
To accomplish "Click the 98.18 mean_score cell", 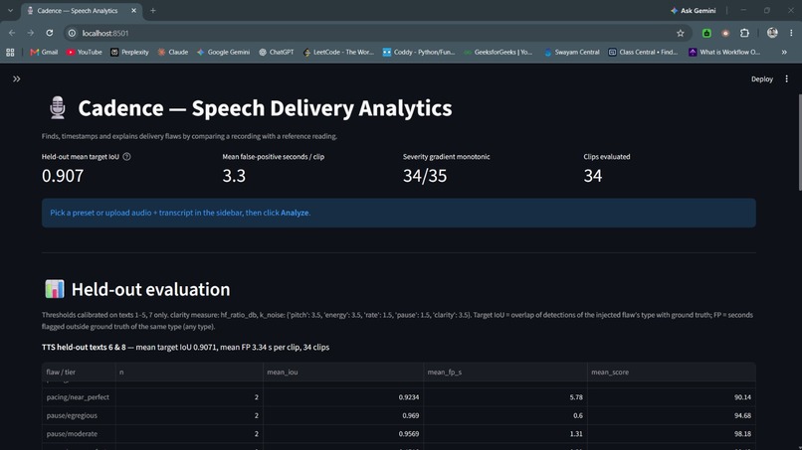I will (x=672, y=434).
